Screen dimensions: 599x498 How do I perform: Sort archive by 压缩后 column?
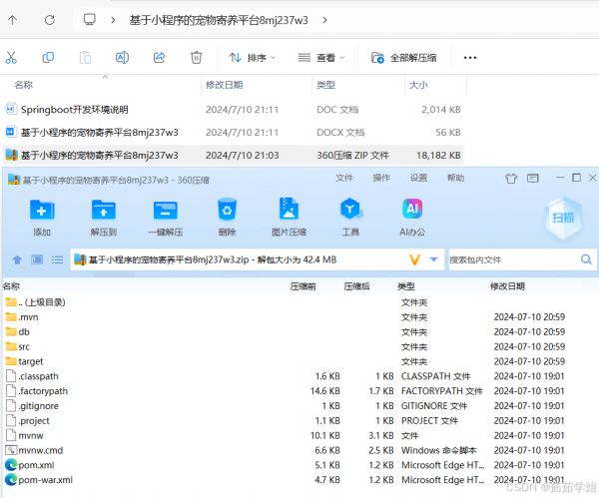[356, 286]
